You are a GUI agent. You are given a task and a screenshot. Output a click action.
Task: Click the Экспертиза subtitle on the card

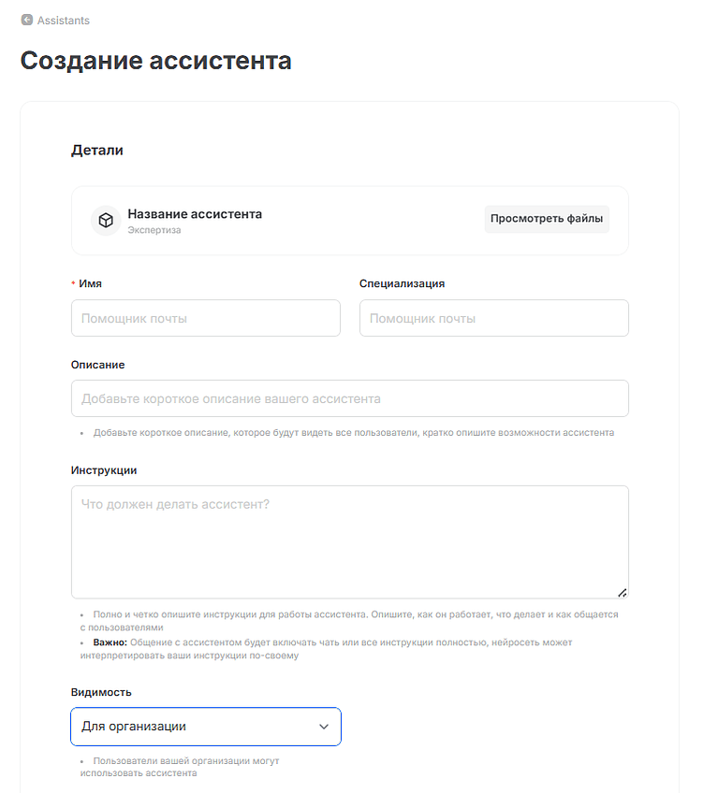[x=153, y=228]
